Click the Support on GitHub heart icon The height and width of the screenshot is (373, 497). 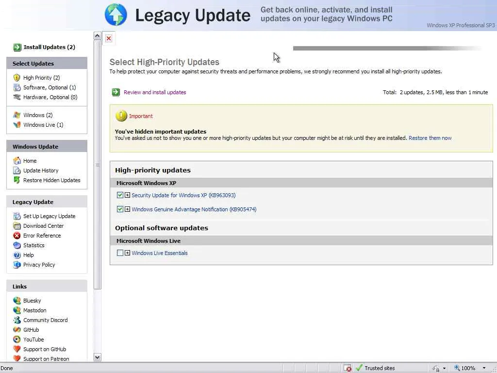17,349
